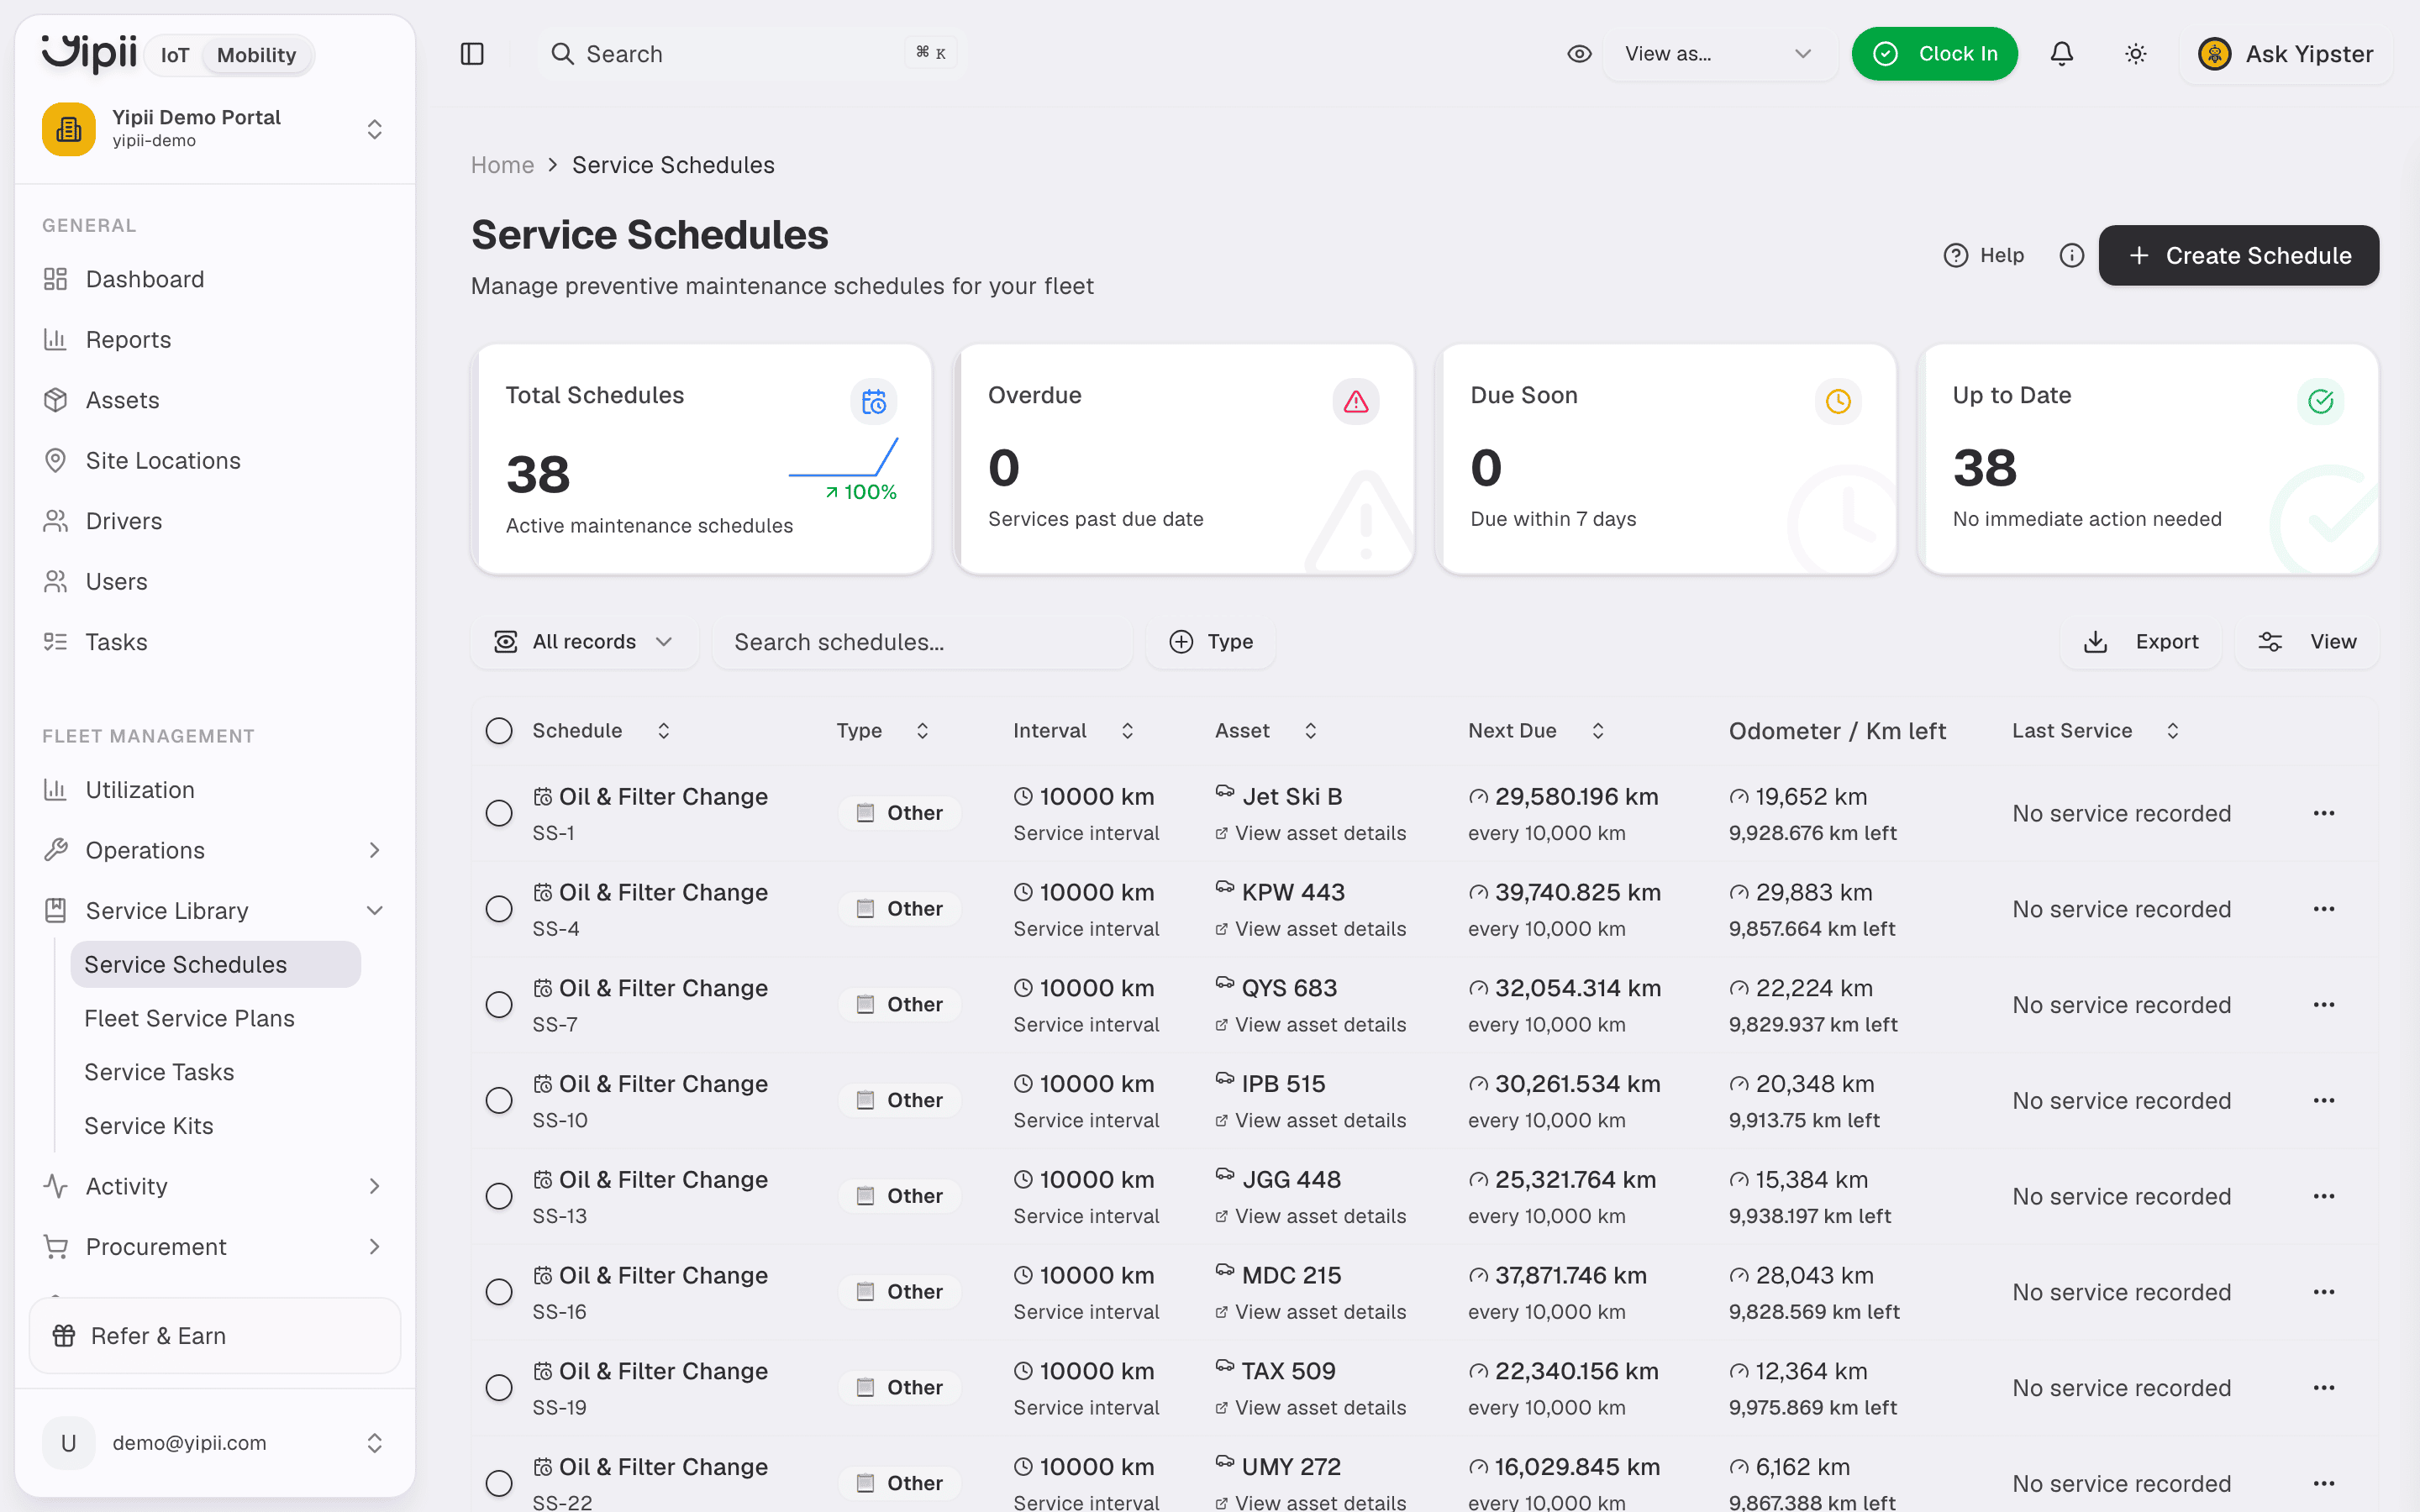Click the global Search box
Screen dimensions: 2420x1512
click(x=751, y=54)
